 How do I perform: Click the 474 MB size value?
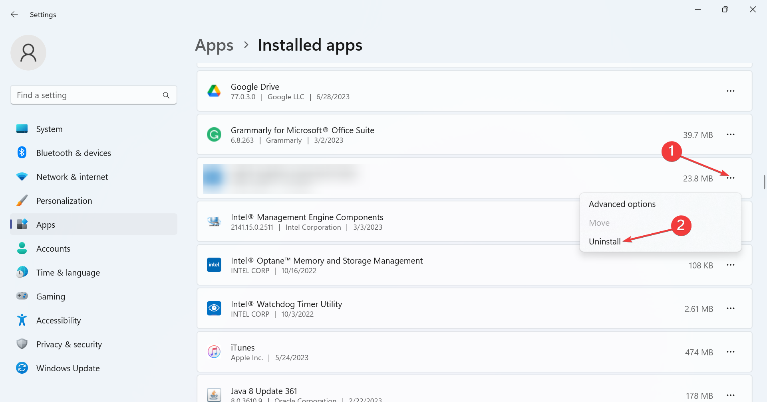coord(699,352)
